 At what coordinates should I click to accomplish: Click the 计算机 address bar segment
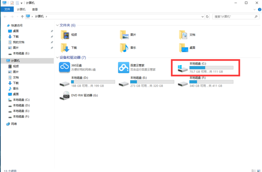click(x=39, y=17)
